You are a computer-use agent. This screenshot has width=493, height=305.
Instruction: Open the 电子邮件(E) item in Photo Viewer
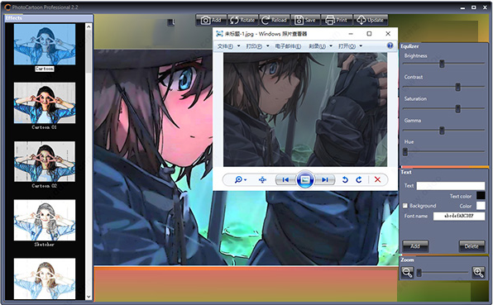[288, 46]
